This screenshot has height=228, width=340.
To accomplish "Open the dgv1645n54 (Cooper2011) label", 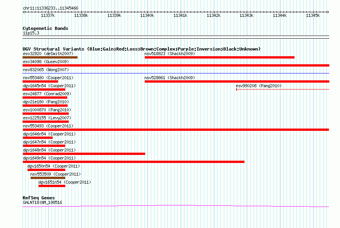I will tap(49, 86).
